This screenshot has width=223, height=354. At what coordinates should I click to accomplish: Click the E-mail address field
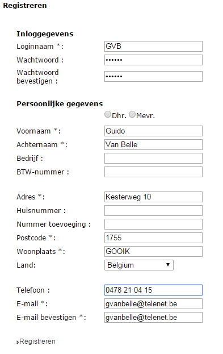click(x=153, y=304)
